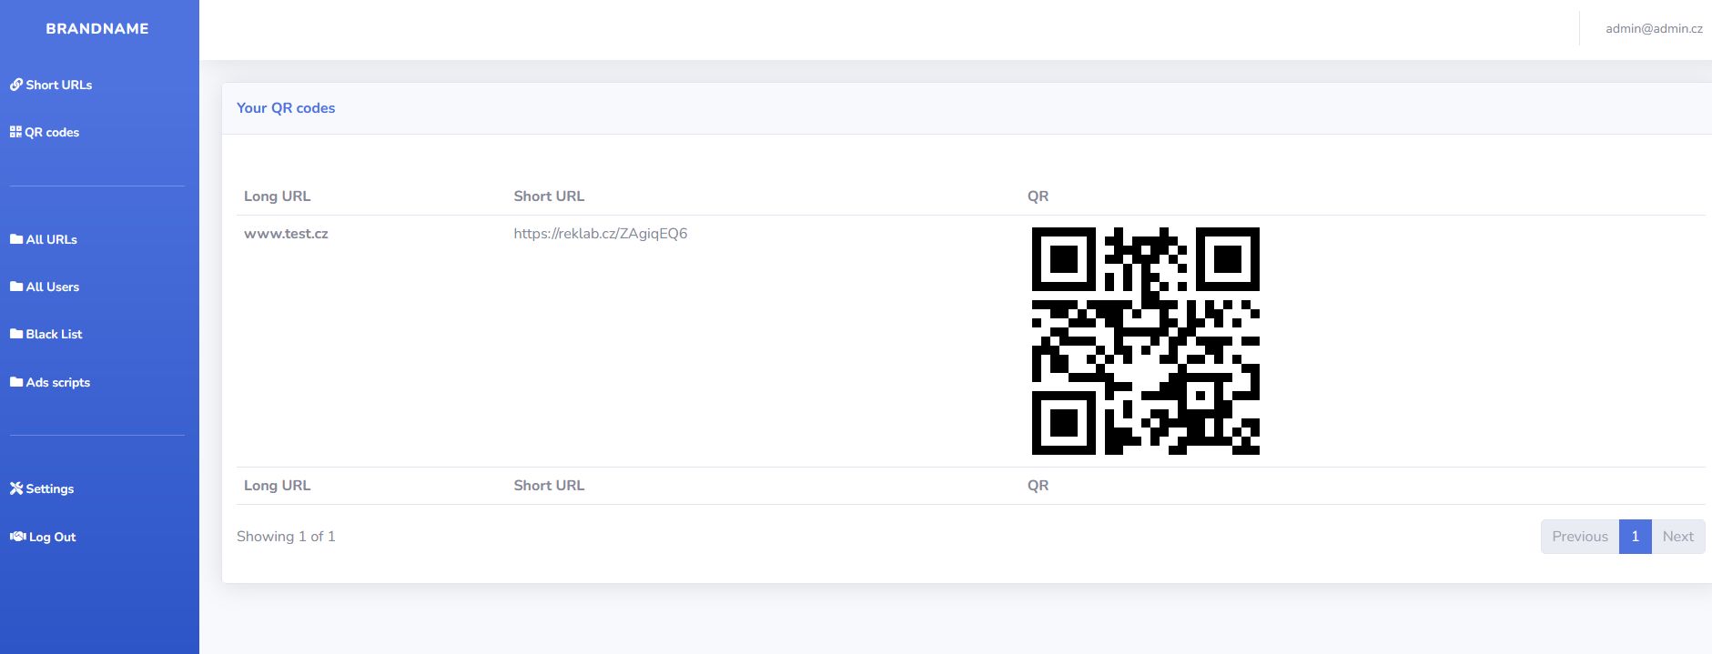
Task: Select page 1 in pagination
Action: pos(1635,537)
